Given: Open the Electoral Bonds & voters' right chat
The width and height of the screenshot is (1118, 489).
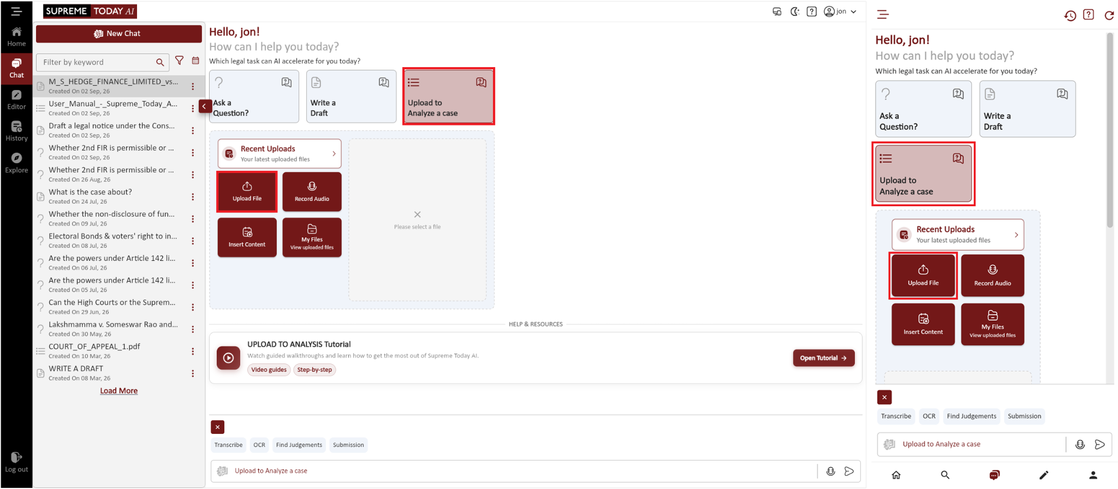Looking at the screenshot, I should pos(112,240).
